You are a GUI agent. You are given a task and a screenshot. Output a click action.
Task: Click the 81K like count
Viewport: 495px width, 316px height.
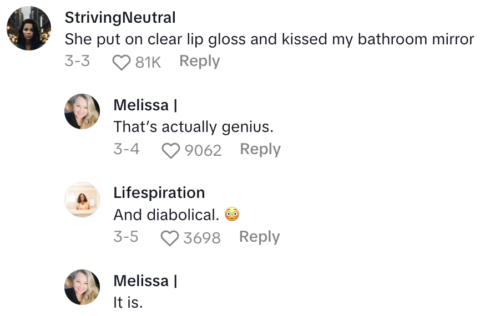click(x=148, y=62)
